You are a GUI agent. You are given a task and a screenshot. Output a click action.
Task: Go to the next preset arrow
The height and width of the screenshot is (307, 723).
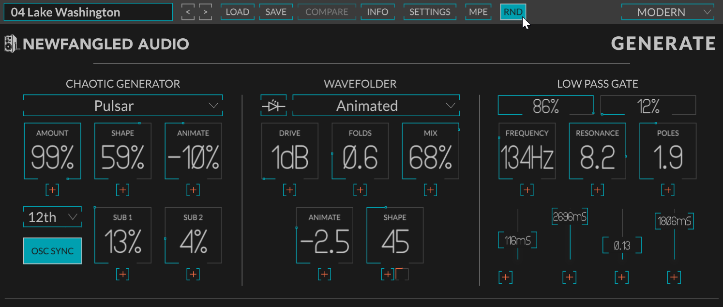[x=206, y=12]
